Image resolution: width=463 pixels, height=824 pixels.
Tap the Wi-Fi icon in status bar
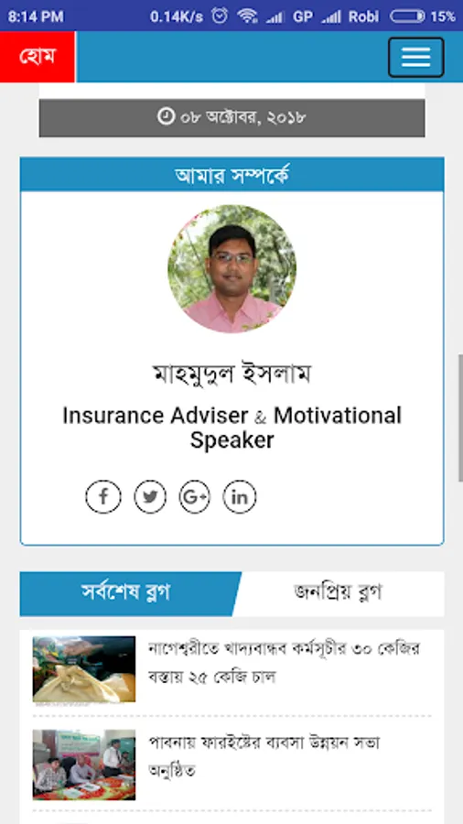[247, 16]
